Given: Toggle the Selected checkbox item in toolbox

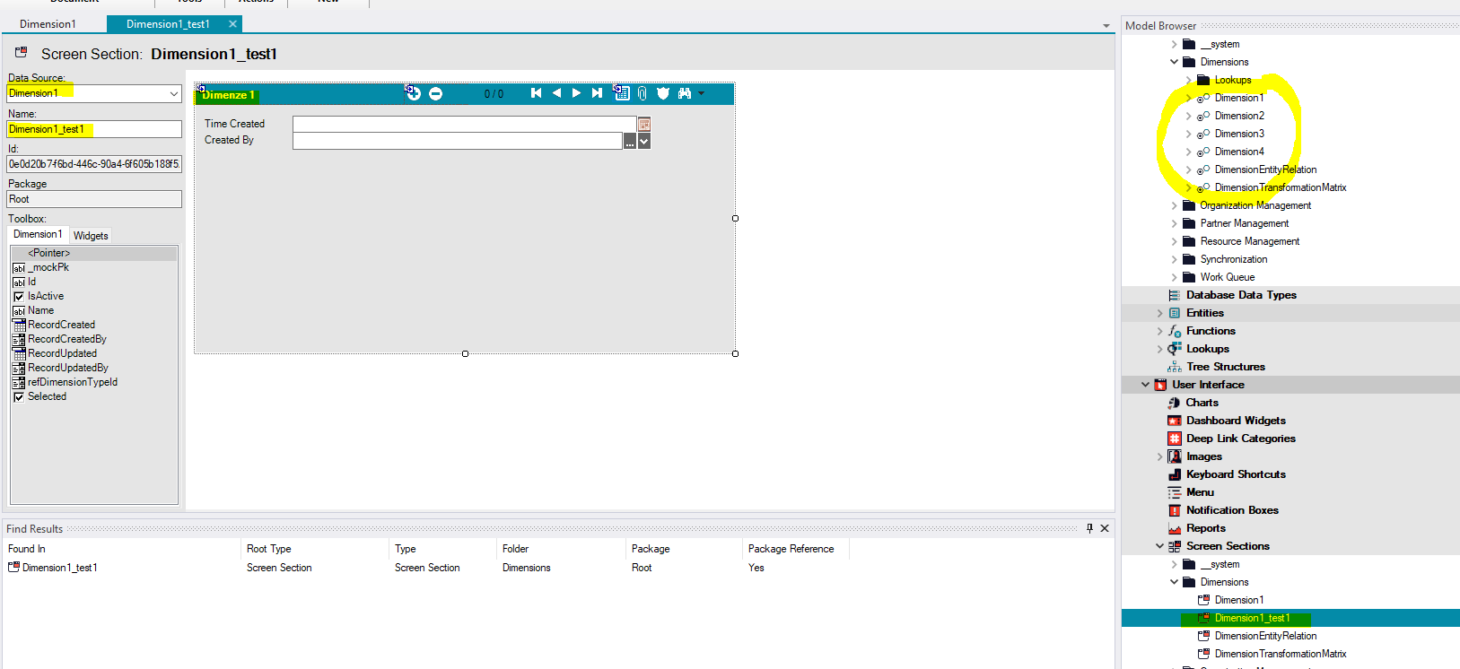Looking at the screenshot, I should tap(18, 396).
